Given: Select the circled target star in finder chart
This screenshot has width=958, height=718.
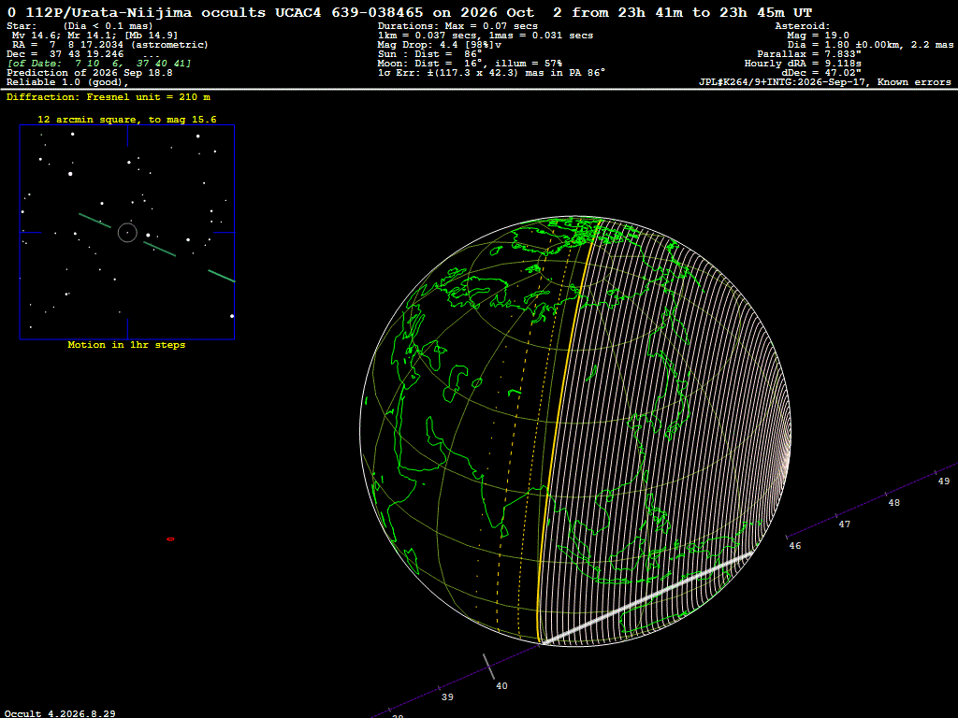Looking at the screenshot, I should 127,233.
